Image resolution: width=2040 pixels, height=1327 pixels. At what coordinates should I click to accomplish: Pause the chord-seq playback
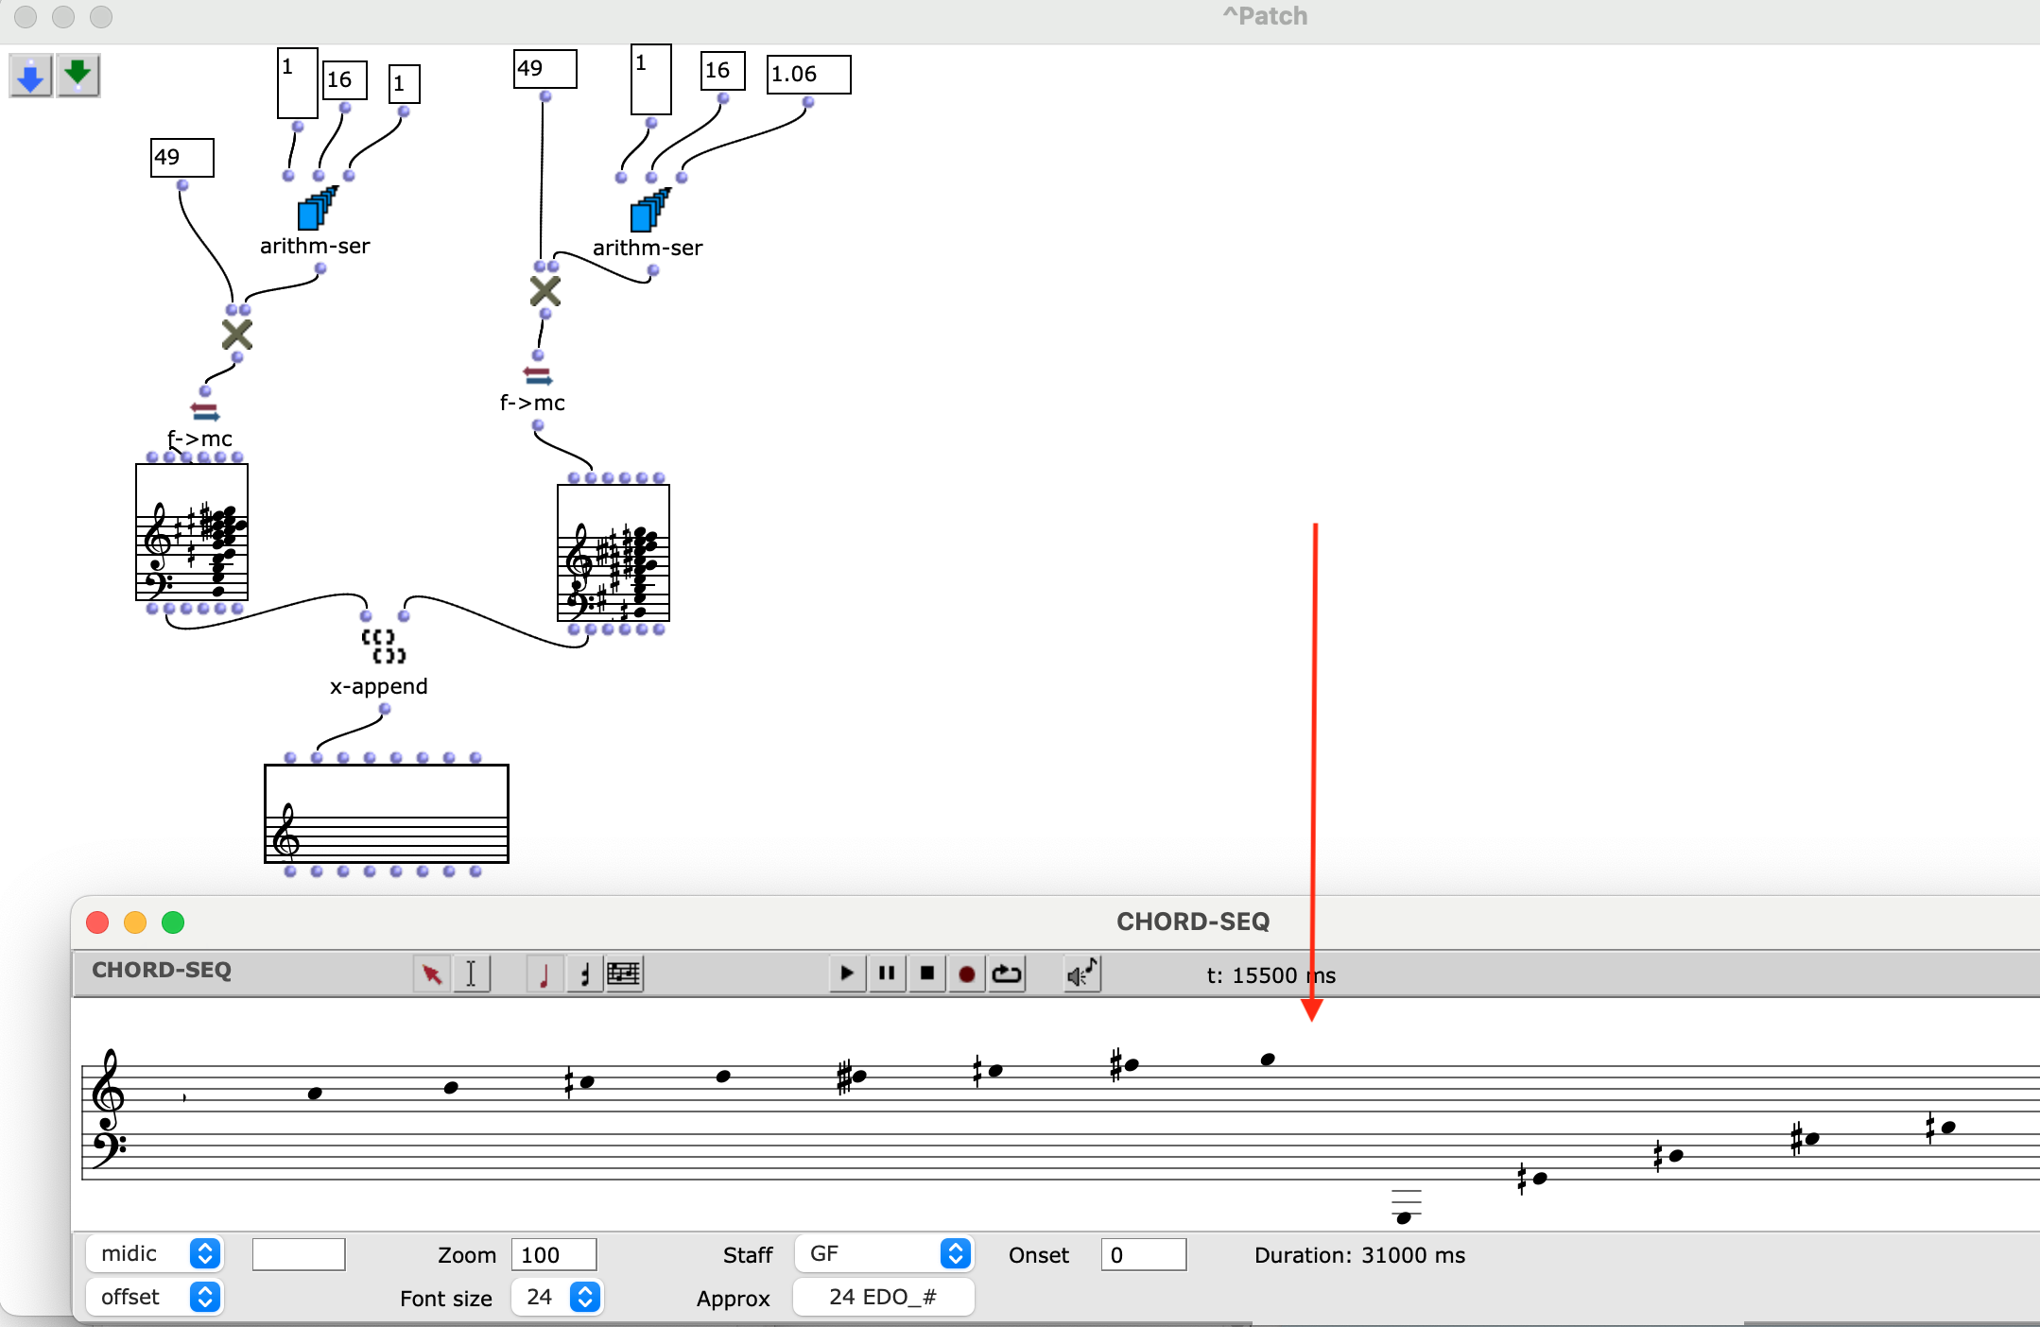pos(887,974)
